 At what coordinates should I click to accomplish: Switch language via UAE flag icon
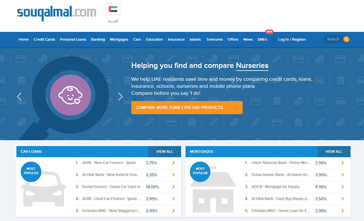tap(113, 9)
